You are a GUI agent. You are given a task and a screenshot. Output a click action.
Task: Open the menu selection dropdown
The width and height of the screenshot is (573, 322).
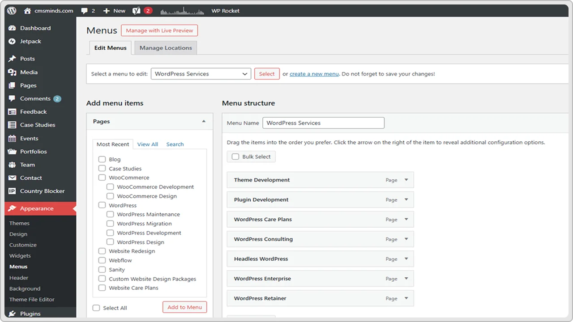201,74
